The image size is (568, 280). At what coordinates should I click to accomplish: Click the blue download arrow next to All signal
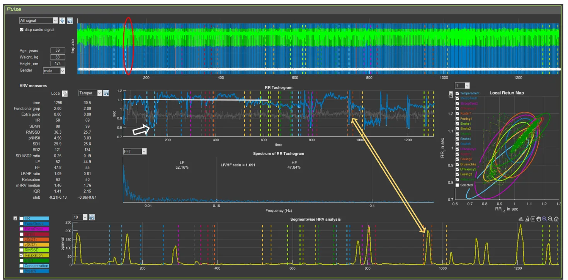coord(62,20)
